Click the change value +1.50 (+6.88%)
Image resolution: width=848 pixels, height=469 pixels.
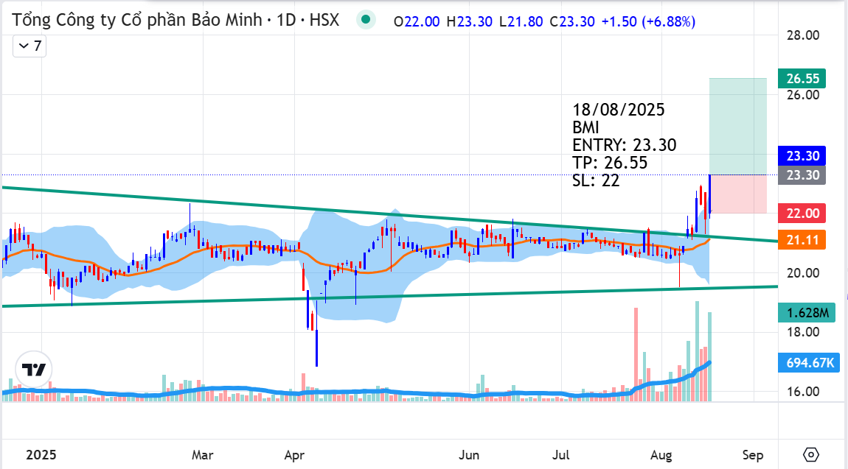pyautogui.click(x=648, y=21)
